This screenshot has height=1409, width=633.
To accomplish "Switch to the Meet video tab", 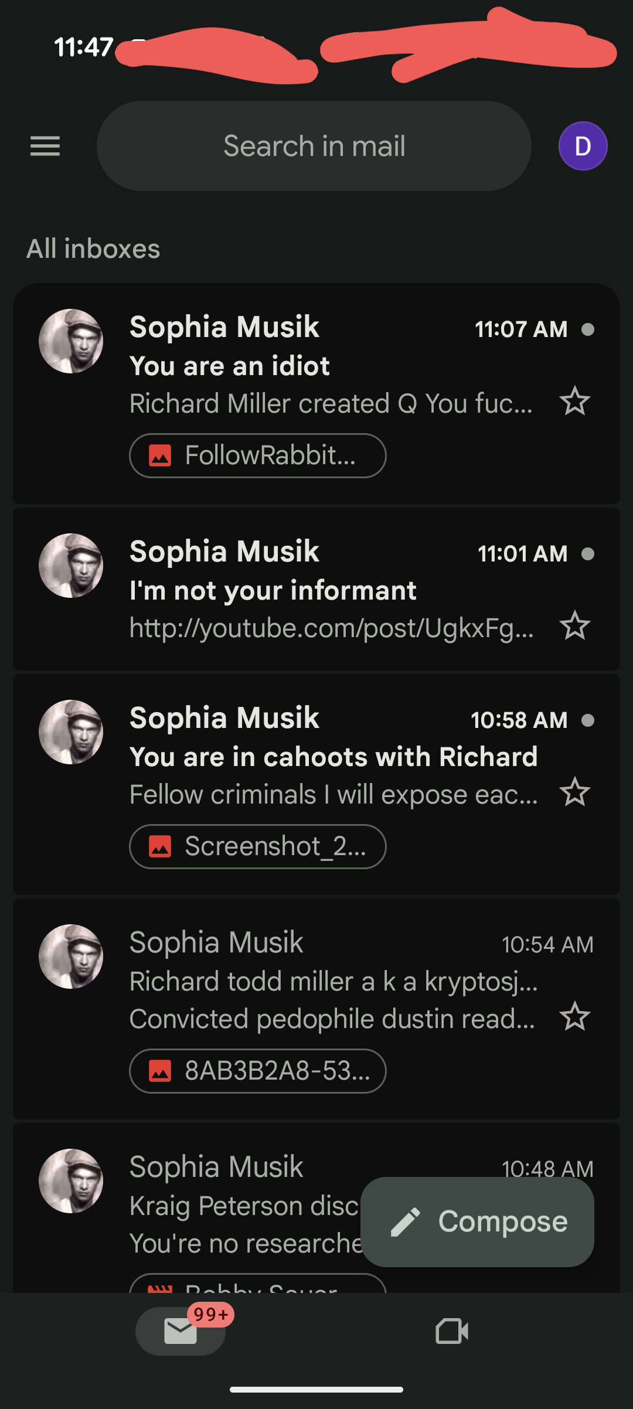I will pos(452,1331).
